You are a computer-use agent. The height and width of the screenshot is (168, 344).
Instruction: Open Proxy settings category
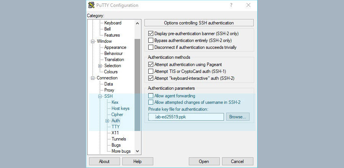[109, 90]
